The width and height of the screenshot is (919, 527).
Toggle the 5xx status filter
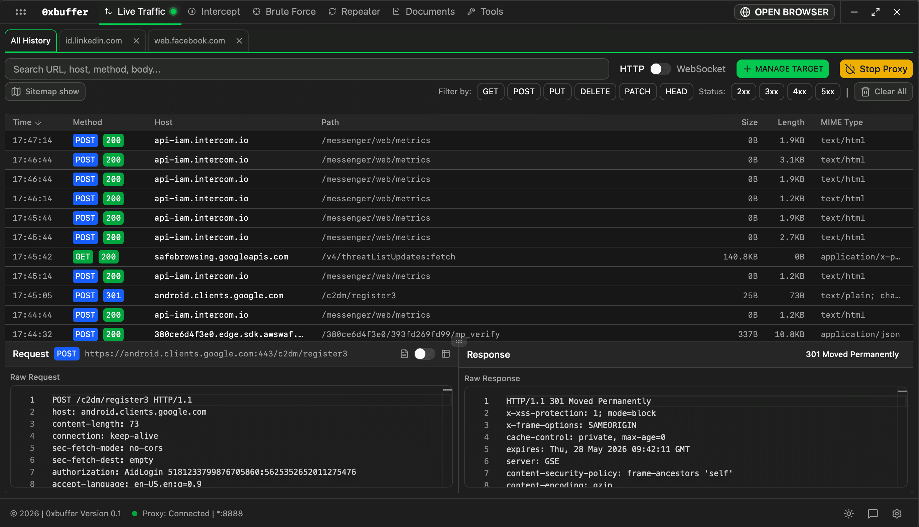click(827, 92)
